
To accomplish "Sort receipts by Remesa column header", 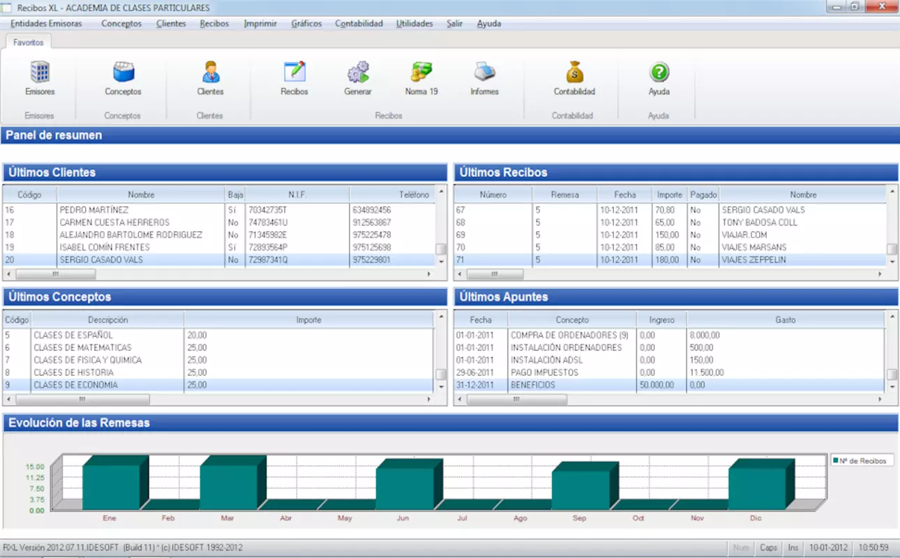I will [564, 195].
